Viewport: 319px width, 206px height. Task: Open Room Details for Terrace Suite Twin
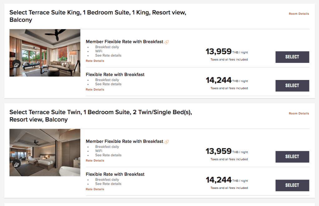(x=299, y=114)
